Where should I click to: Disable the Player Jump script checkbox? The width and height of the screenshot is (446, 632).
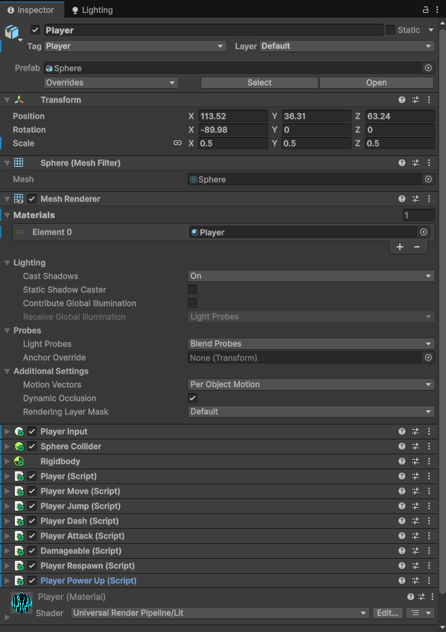pos(32,506)
